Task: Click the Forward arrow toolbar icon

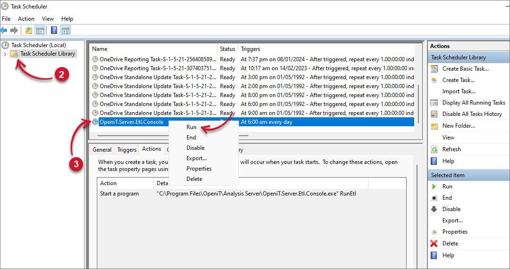Action: [x=14, y=31]
